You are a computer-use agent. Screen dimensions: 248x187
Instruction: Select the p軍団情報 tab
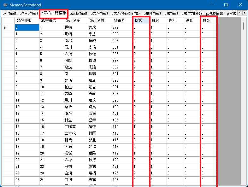coord(152,14)
